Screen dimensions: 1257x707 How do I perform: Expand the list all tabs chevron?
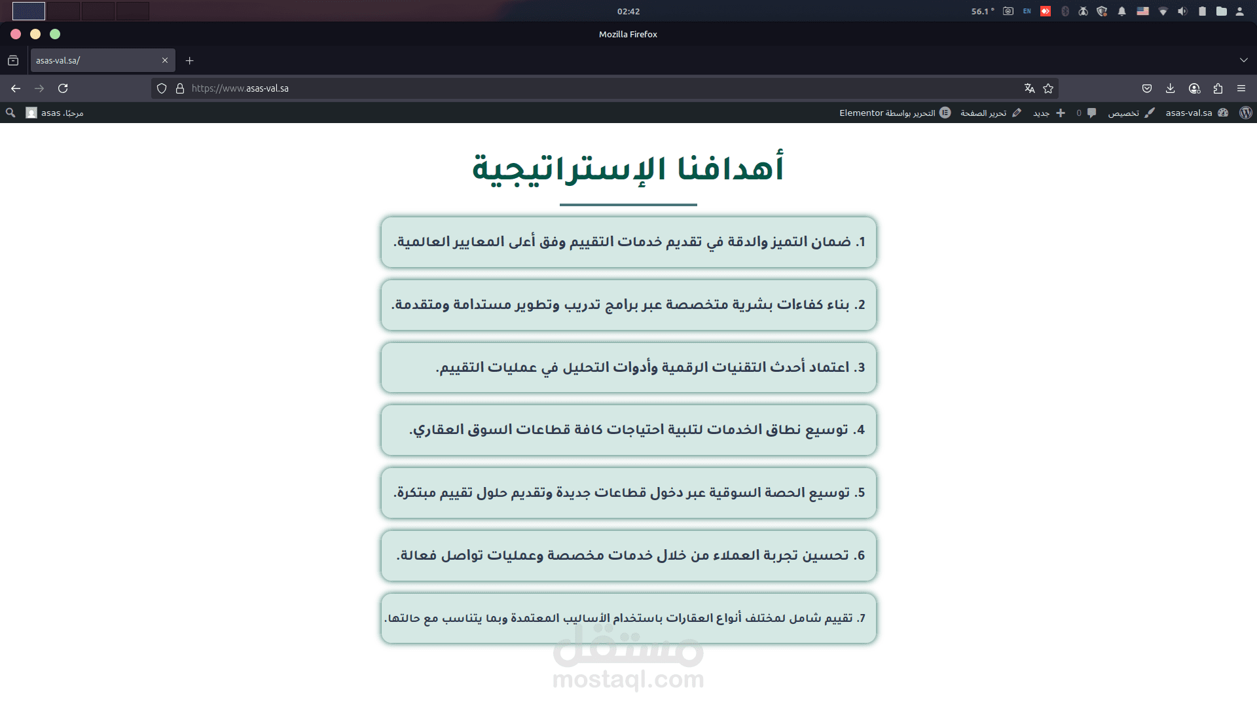[x=1244, y=60]
